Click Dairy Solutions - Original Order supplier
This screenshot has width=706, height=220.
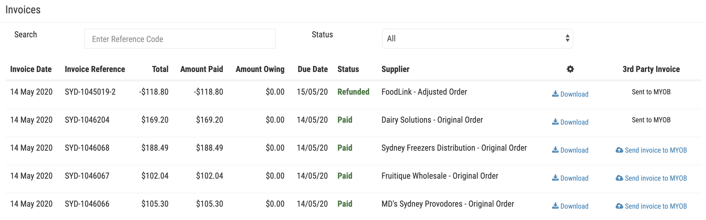[x=432, y=120]
